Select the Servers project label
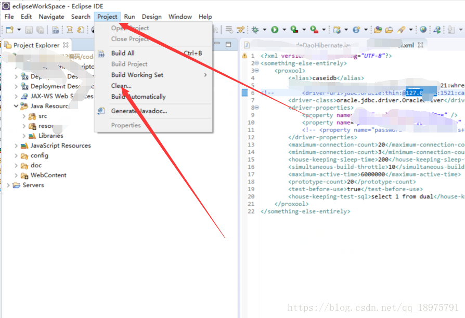Screen dimensions: 465x318 pyautogui.click(x=33, y=185)
